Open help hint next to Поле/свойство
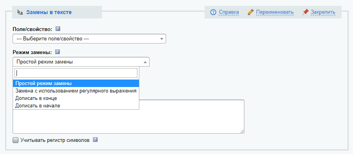The image size is (353, 154). 58,29
